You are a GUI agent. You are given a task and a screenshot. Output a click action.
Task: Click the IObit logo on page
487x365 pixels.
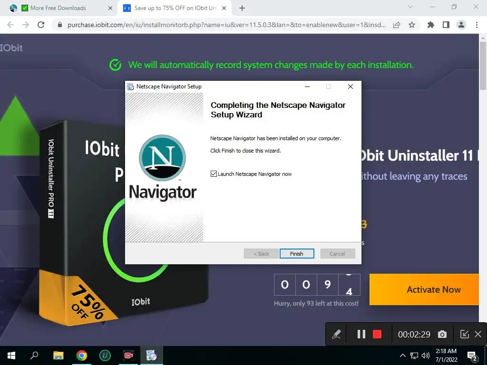point(11,48)
